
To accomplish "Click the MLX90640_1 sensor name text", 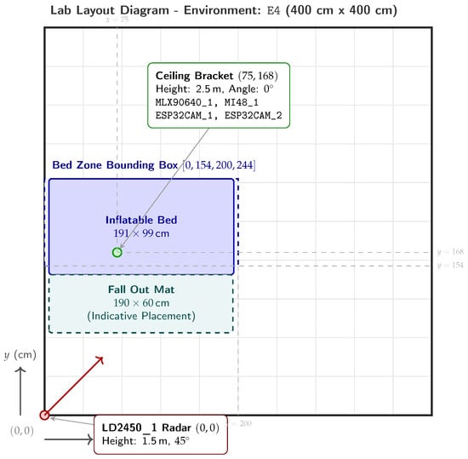I will tap(184, 102).
